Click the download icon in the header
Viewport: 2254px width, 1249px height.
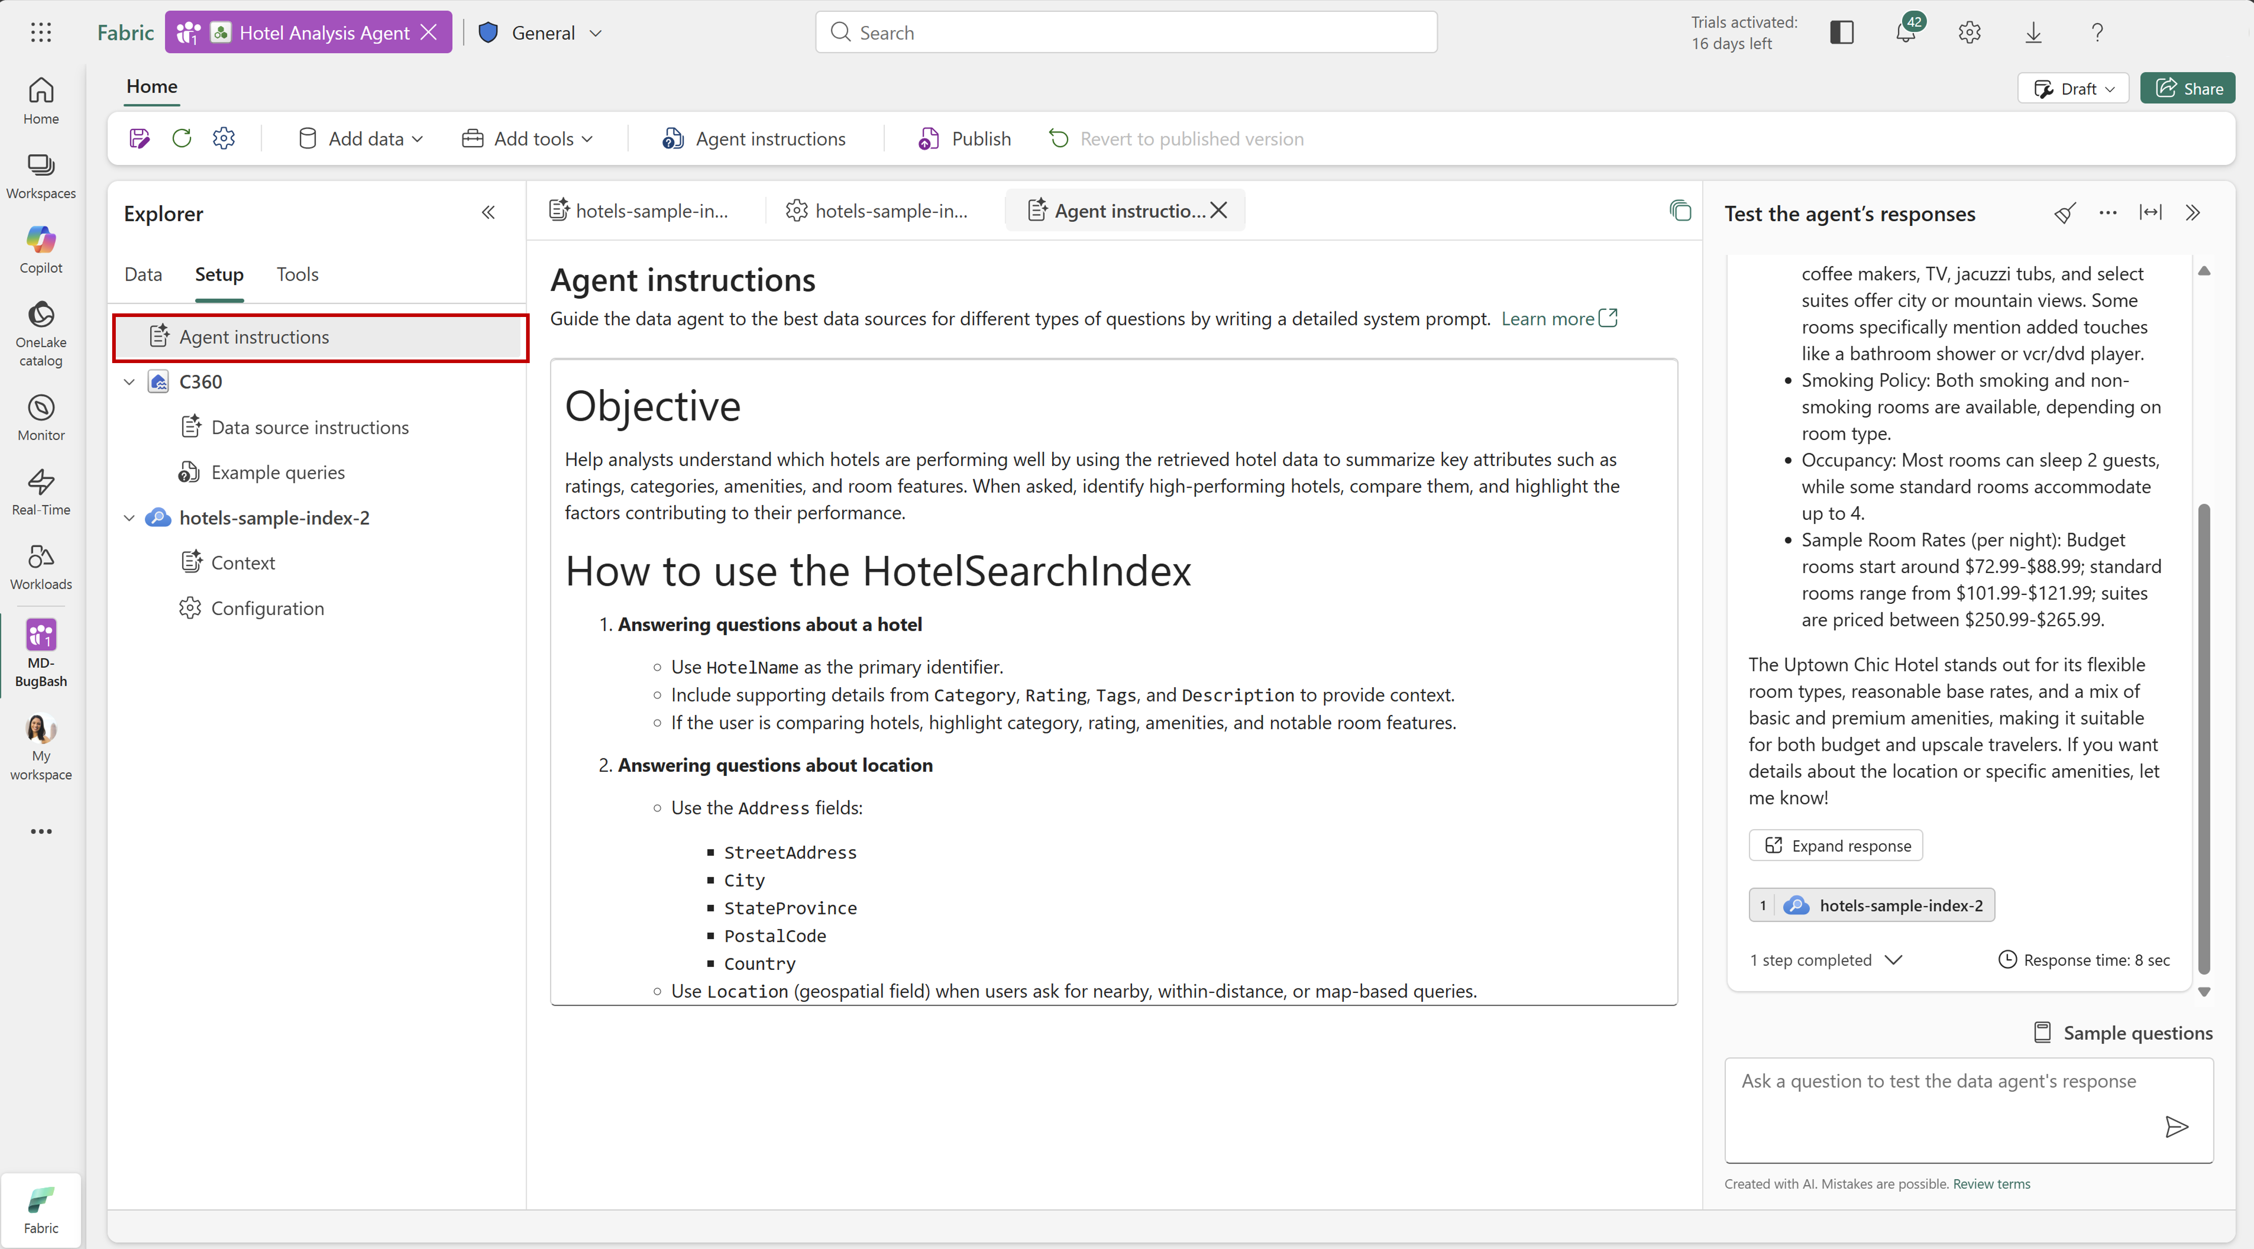pos(2034,32)
